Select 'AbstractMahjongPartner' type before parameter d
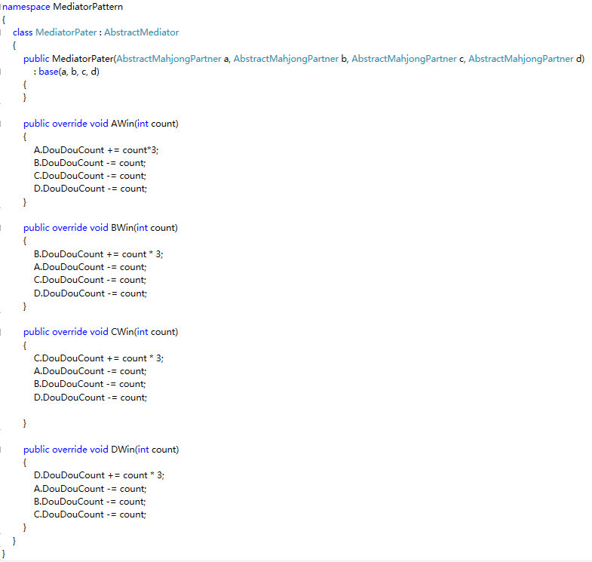Screen dimensions: 592x562 pos(521,59)
